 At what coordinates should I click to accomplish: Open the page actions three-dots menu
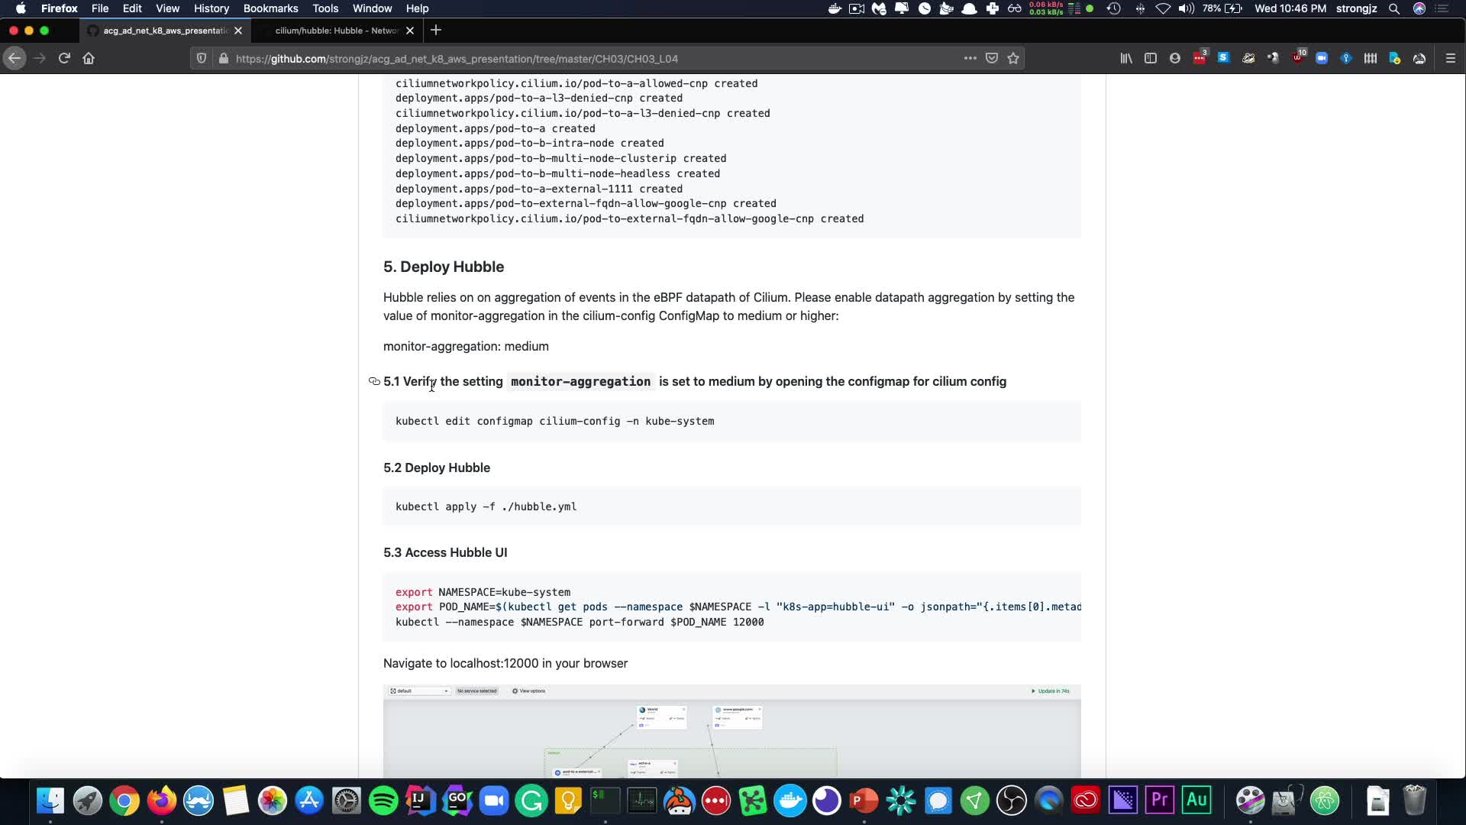[x=970, y=58]
